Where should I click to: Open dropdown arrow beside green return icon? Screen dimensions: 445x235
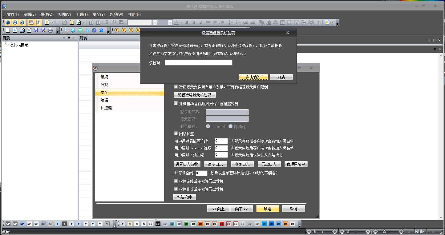(x=83, y=22)
